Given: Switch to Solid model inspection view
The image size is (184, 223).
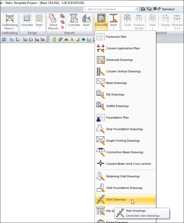Looking at the screenshot, I should (x=127, y=20).
